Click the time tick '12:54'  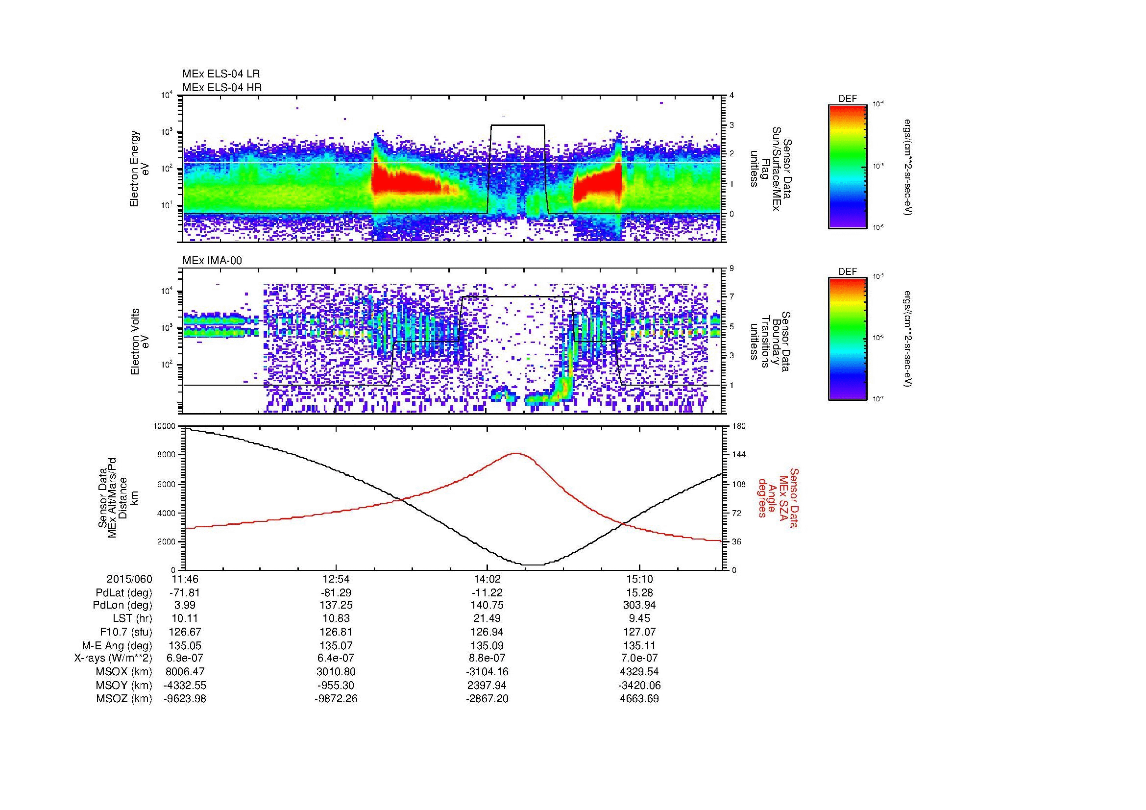(337, 579)
